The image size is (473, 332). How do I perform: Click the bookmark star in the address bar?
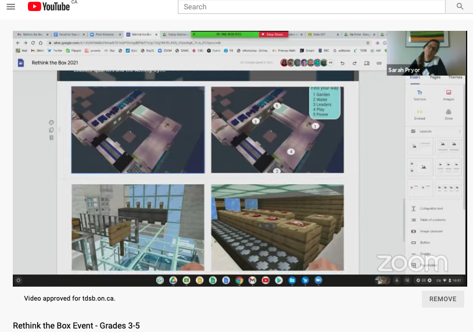pos(368,43)
